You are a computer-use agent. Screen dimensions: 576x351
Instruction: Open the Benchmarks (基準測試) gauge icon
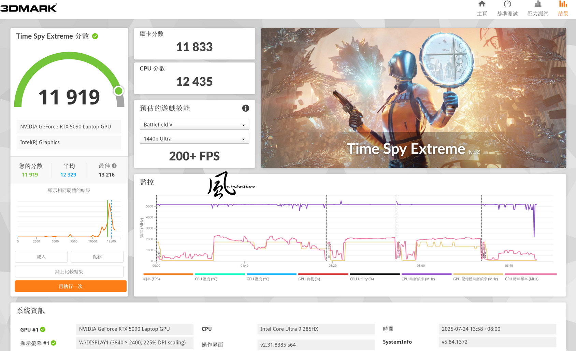coord(507,4)
